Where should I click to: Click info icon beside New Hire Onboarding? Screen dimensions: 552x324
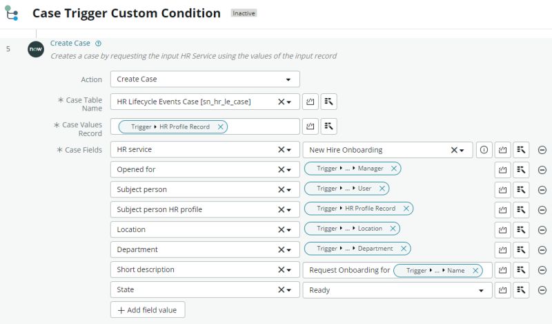484,149
